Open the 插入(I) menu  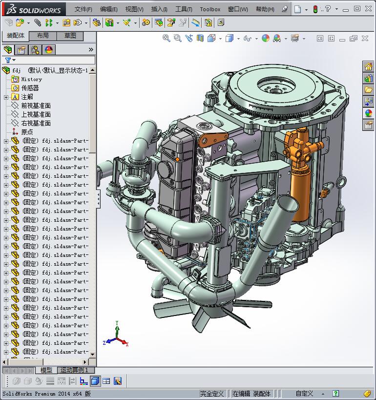(x=159, y=9)
